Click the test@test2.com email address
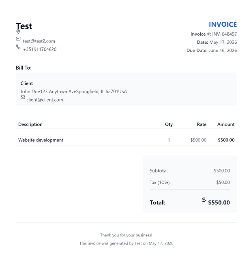Image resolution: width=251 pixels, height=262 pixels. (39, 41)
